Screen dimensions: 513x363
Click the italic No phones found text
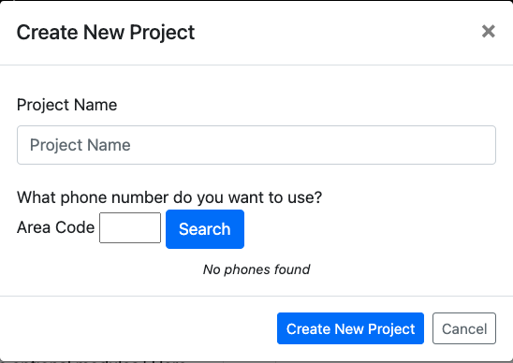pos(256,269)
